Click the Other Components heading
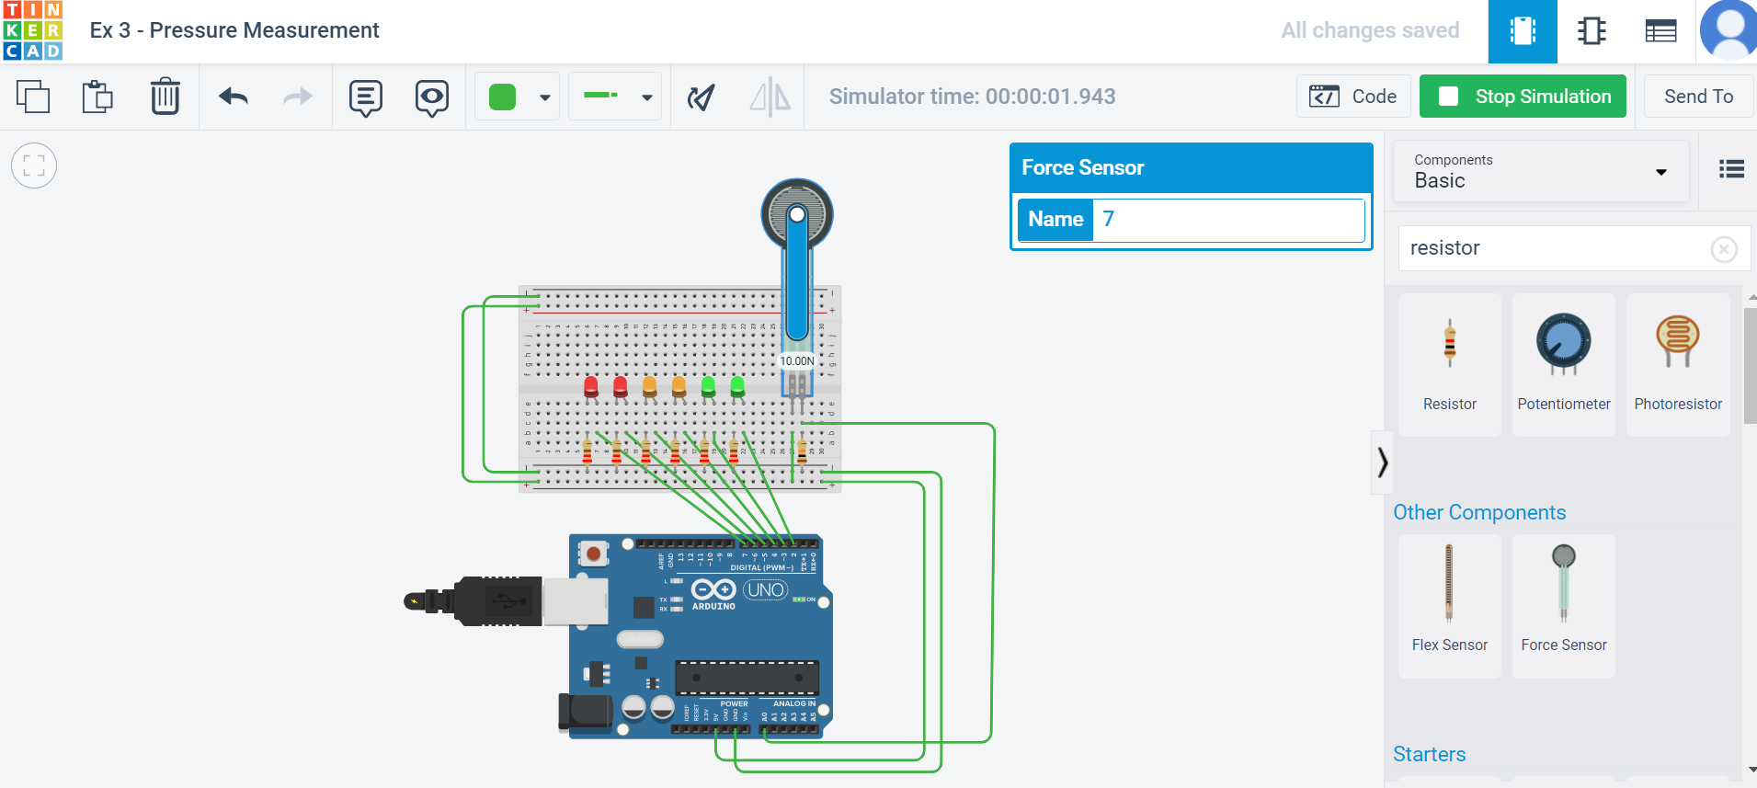Image resolution: width=1757 pixels, height=788 pixels. tap(1479, 512)
